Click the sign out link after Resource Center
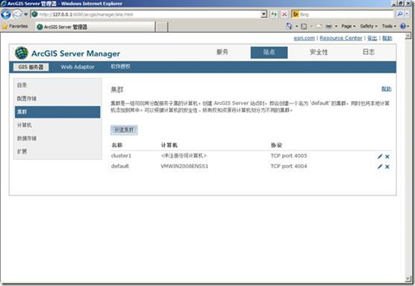Viewport: 415px width, 286px height. point(372,38)
